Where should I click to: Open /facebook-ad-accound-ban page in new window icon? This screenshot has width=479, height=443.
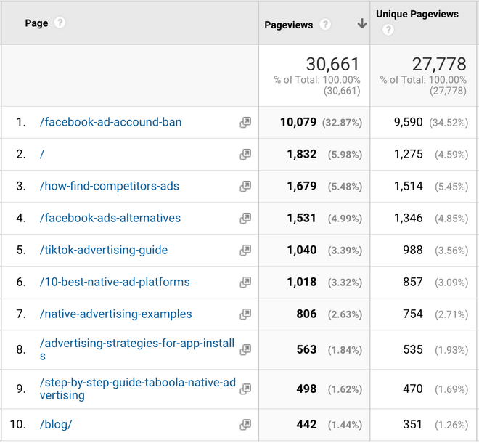coord(245,123)
